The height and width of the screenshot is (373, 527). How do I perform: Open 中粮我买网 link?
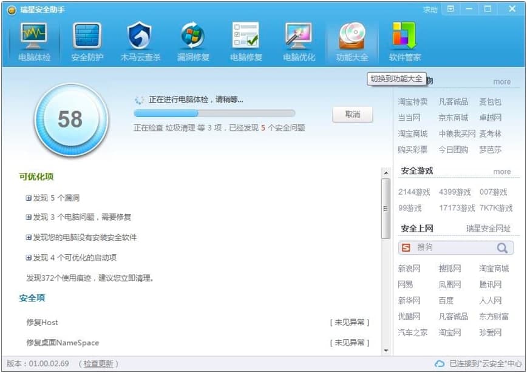click(457, 134)
